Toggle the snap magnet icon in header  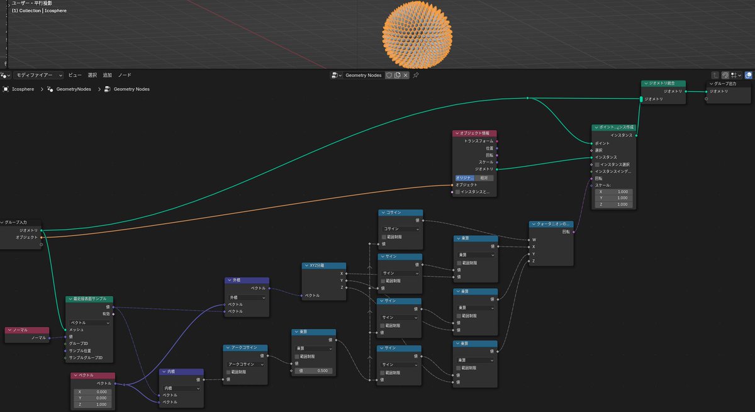point(725,75)
